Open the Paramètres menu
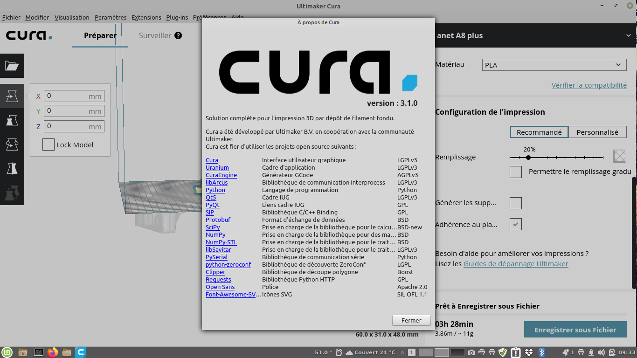This screenshot has height=358, width=637. (x=111, y=17)
